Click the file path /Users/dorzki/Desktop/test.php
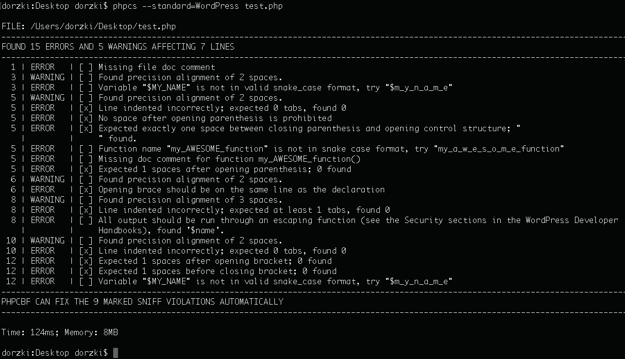Image resolution: width=625 pixels, height=359 pixels. pos(103,26)
